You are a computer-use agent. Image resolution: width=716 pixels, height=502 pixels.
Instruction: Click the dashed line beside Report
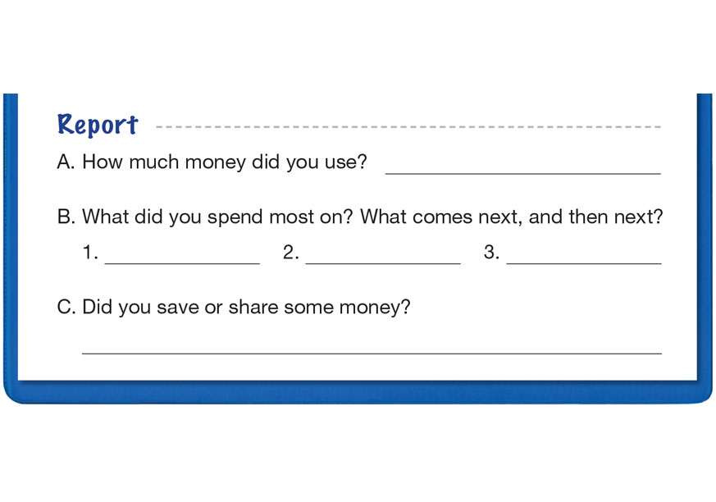pyautogui.click(x=408, y=127)
